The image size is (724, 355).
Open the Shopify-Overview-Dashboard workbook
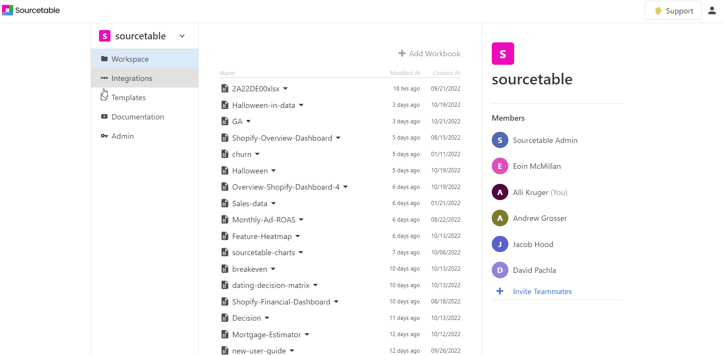[282, 138]
